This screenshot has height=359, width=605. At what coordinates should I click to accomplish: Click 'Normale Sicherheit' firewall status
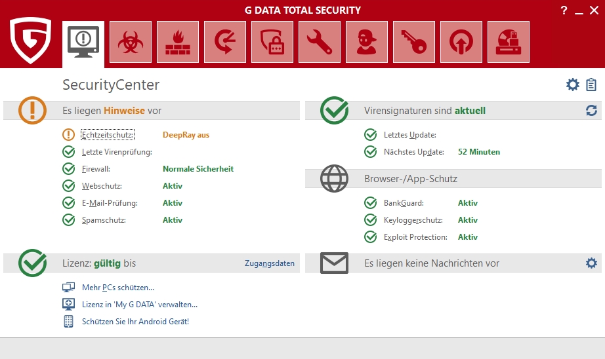[x=198, y=169]
